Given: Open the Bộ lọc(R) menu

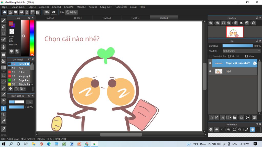Looking at the screenshot, I should point(44,7).
